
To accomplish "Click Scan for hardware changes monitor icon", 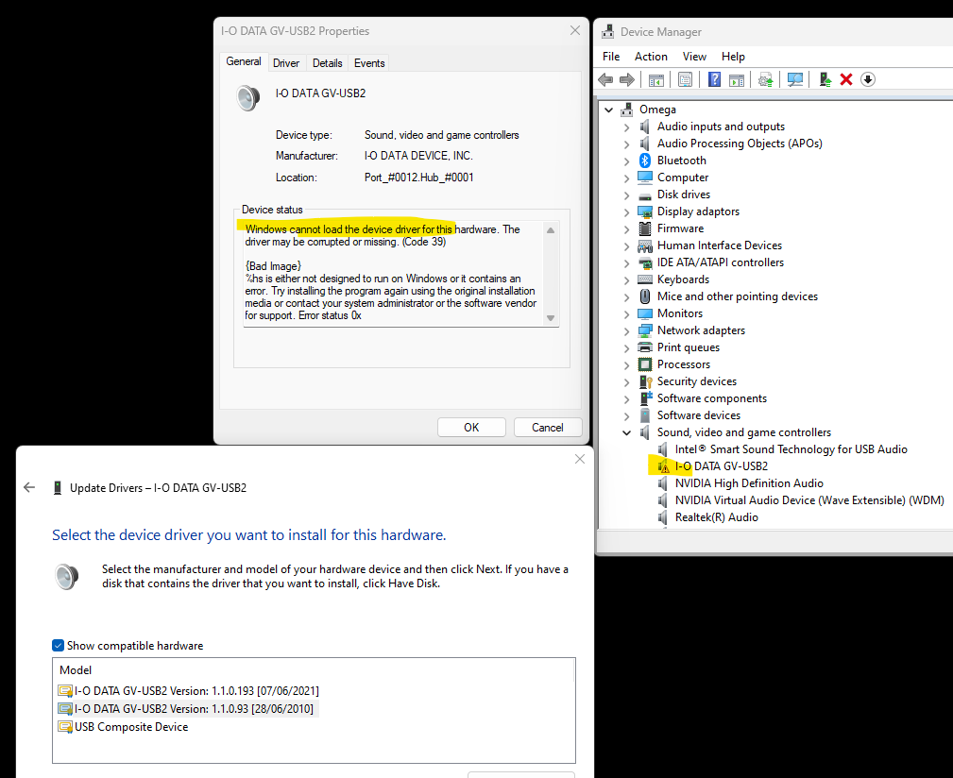I will pyautogui.click(x=795, y=79).
